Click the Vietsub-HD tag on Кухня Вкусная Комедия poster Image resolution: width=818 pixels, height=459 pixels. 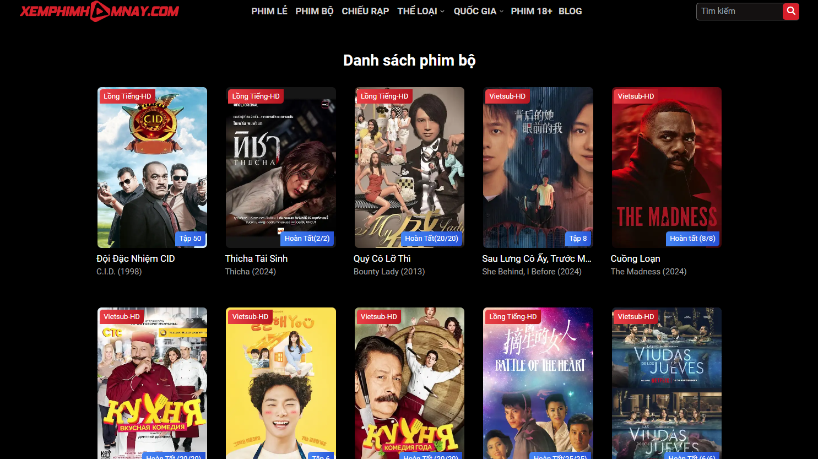click(122, 317)
